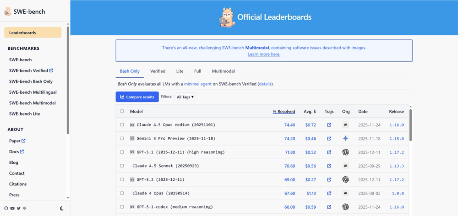
Task: Switch to the Multimodal tab
Action: (223, 71)
